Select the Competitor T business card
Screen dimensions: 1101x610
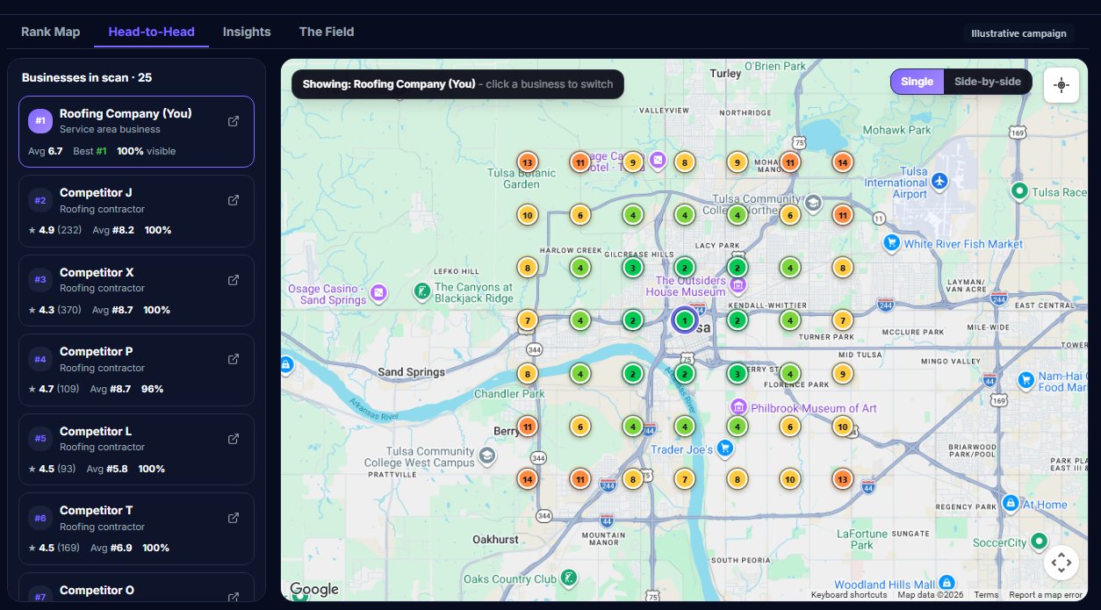tap(136, 528)
